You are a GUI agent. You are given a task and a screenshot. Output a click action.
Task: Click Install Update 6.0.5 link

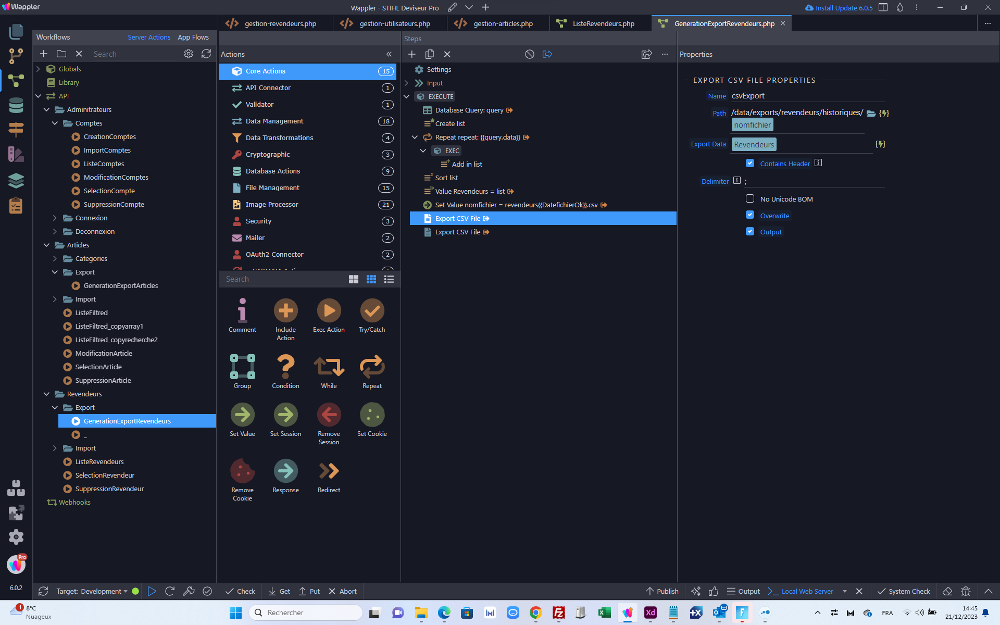tap(839, 8)
